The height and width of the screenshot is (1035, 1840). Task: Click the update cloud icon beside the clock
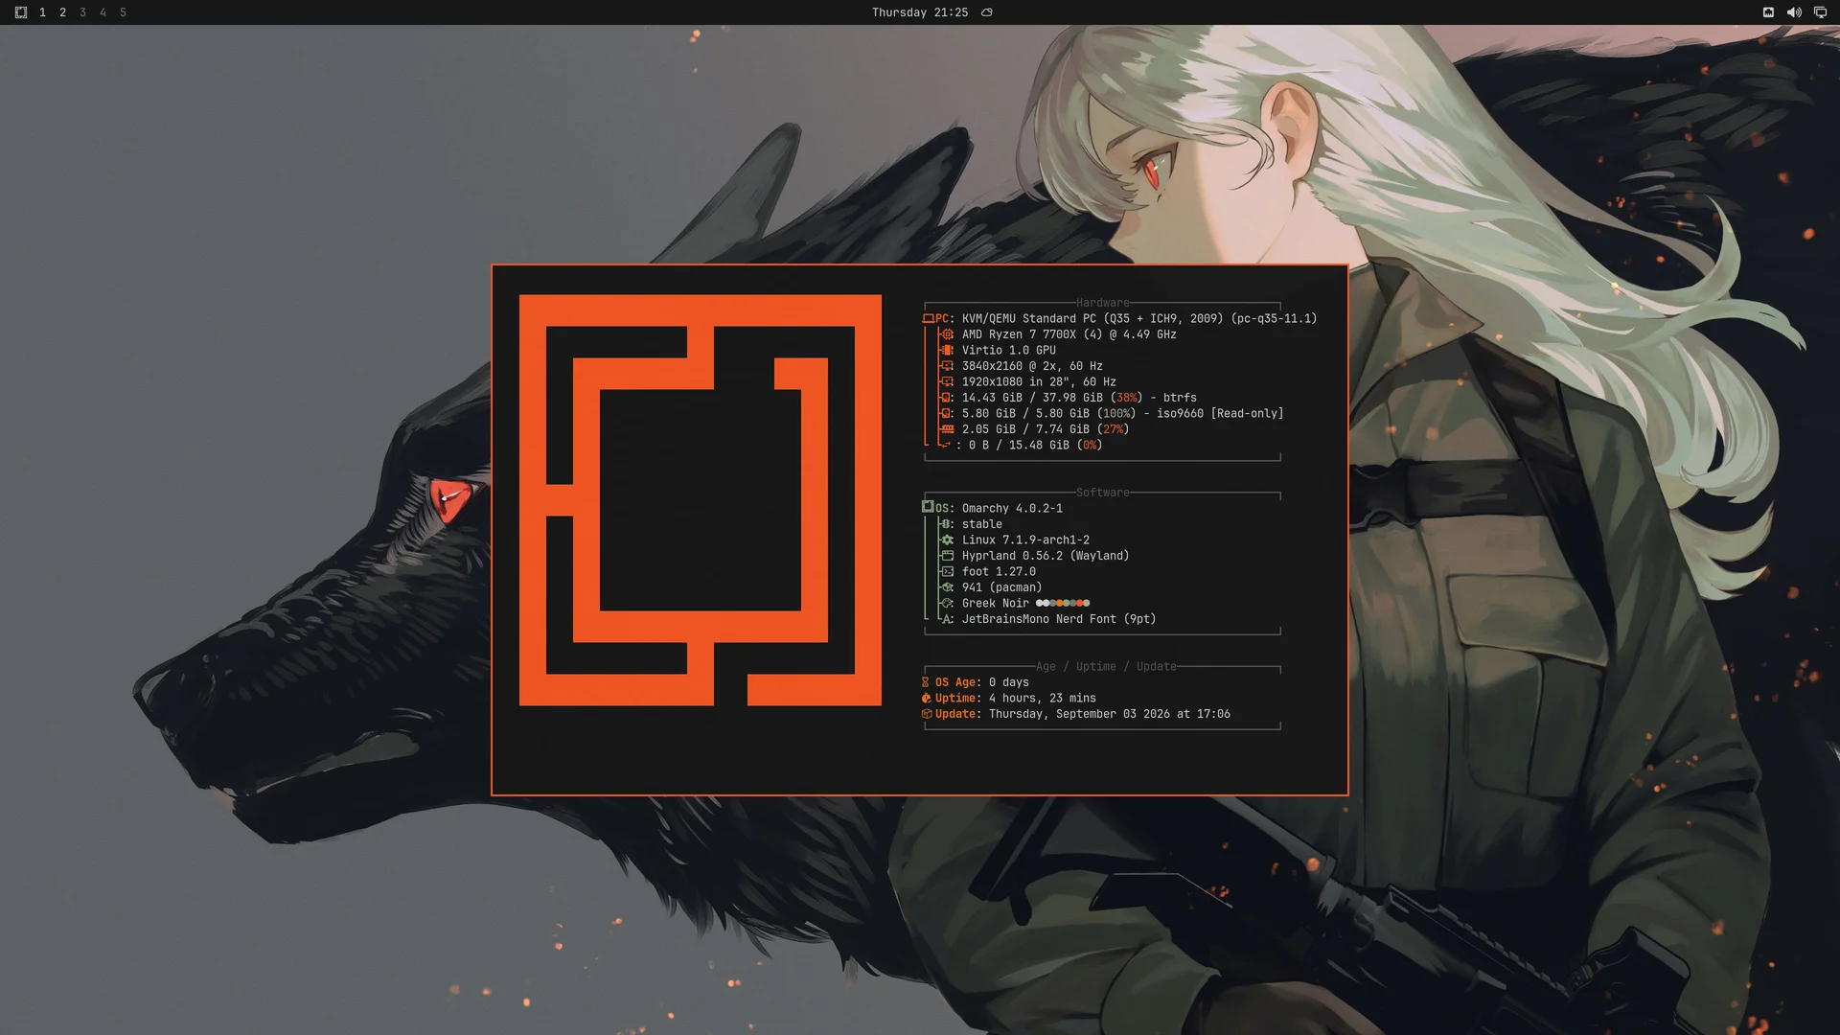pos(987,12)
